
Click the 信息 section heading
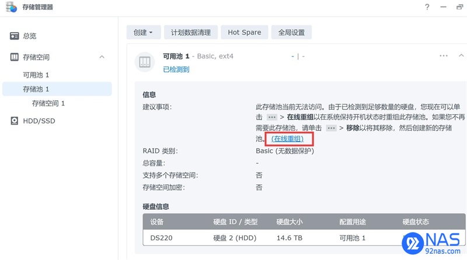point(149,94)
